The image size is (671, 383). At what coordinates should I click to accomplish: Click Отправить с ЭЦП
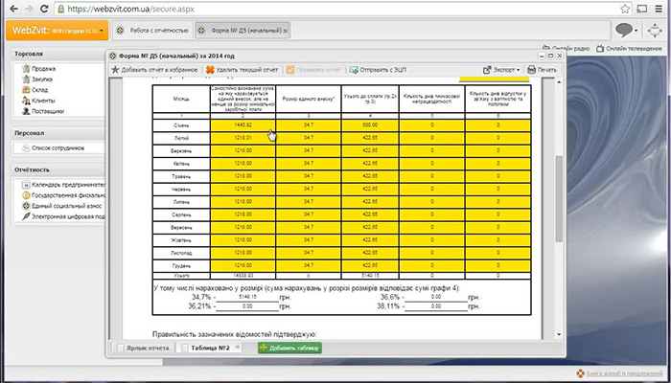(x=378, y=70)
